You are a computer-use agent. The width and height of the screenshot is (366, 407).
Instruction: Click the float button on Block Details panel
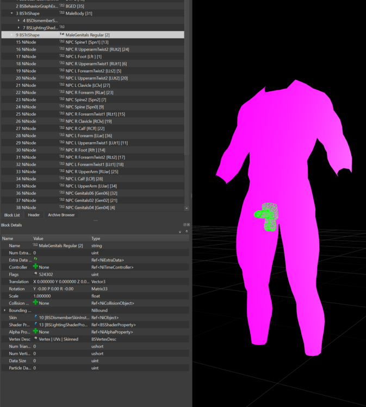[x=185, y=225]
